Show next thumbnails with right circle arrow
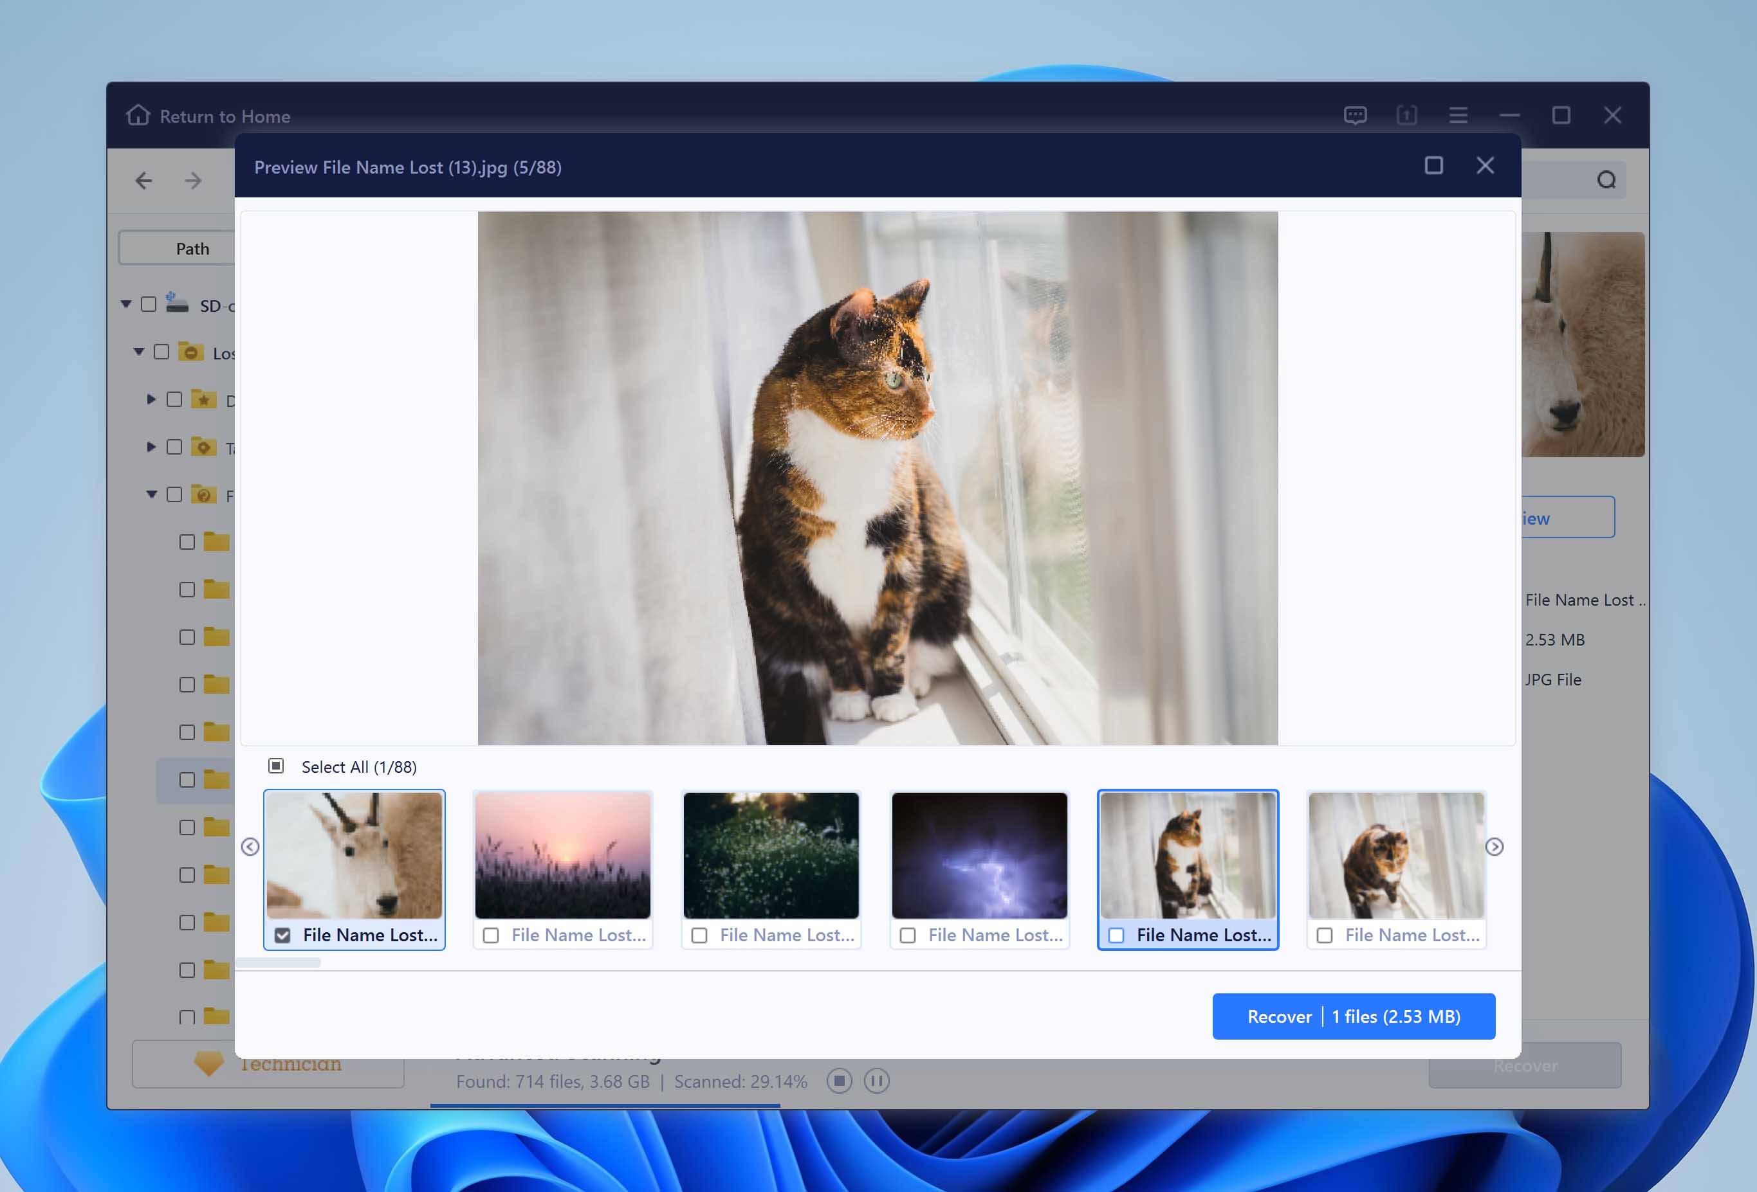 point(1494,847)
